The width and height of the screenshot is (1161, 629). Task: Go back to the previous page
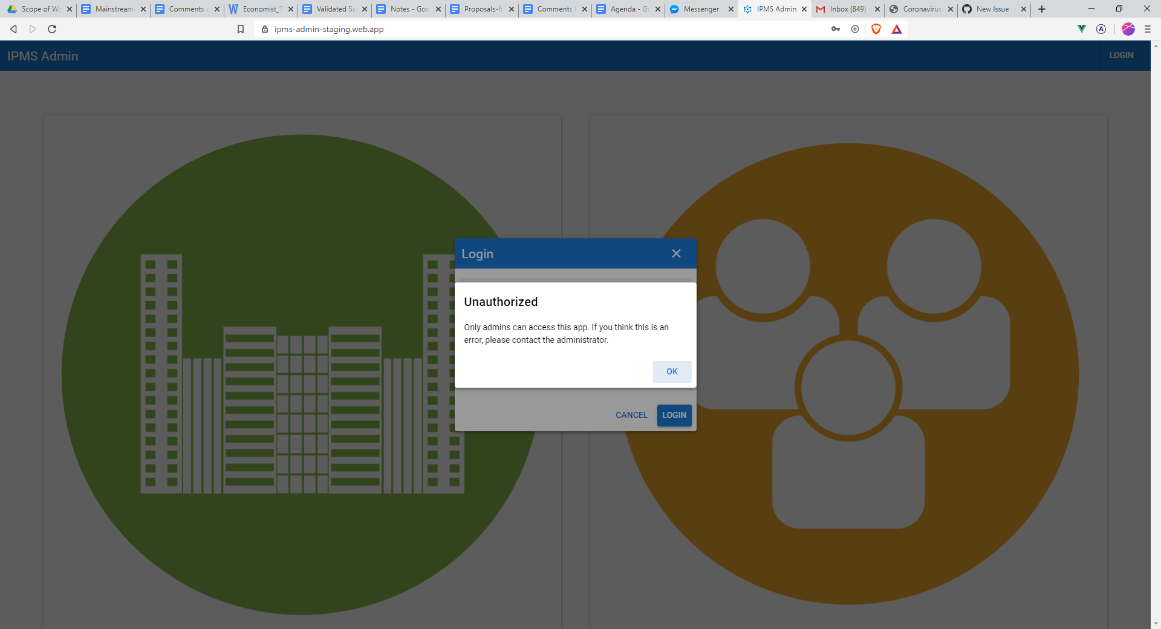click(x=13, y=29)
